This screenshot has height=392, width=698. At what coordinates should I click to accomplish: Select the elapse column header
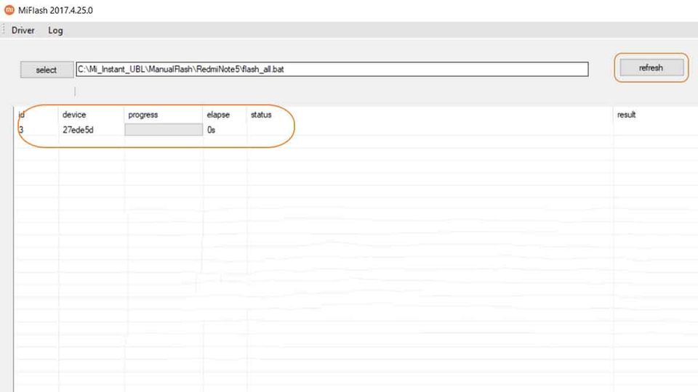[218, 115]
